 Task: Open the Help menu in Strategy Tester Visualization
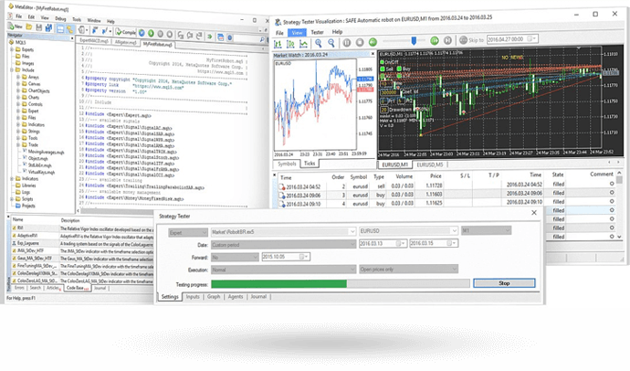tap(337, 32)
